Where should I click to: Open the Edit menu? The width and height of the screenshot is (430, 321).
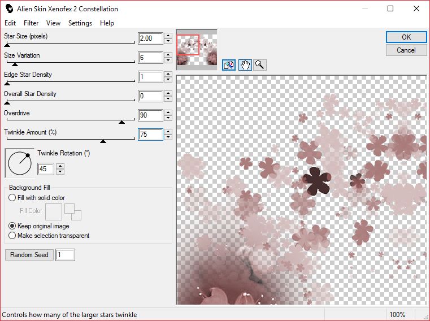pyautogui.click(x=10, y=23)
